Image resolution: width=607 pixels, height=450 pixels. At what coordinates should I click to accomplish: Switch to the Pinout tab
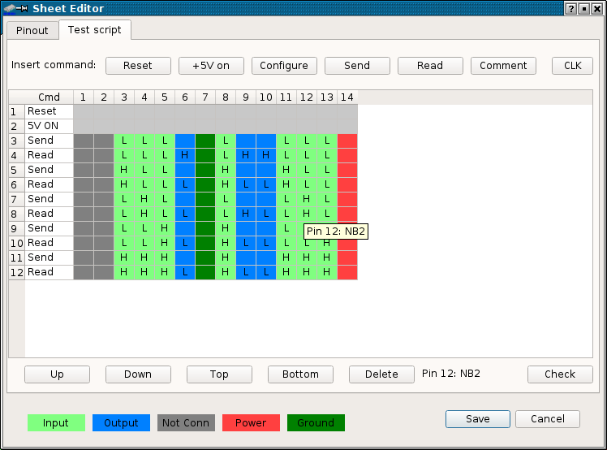tap(32, 30)
